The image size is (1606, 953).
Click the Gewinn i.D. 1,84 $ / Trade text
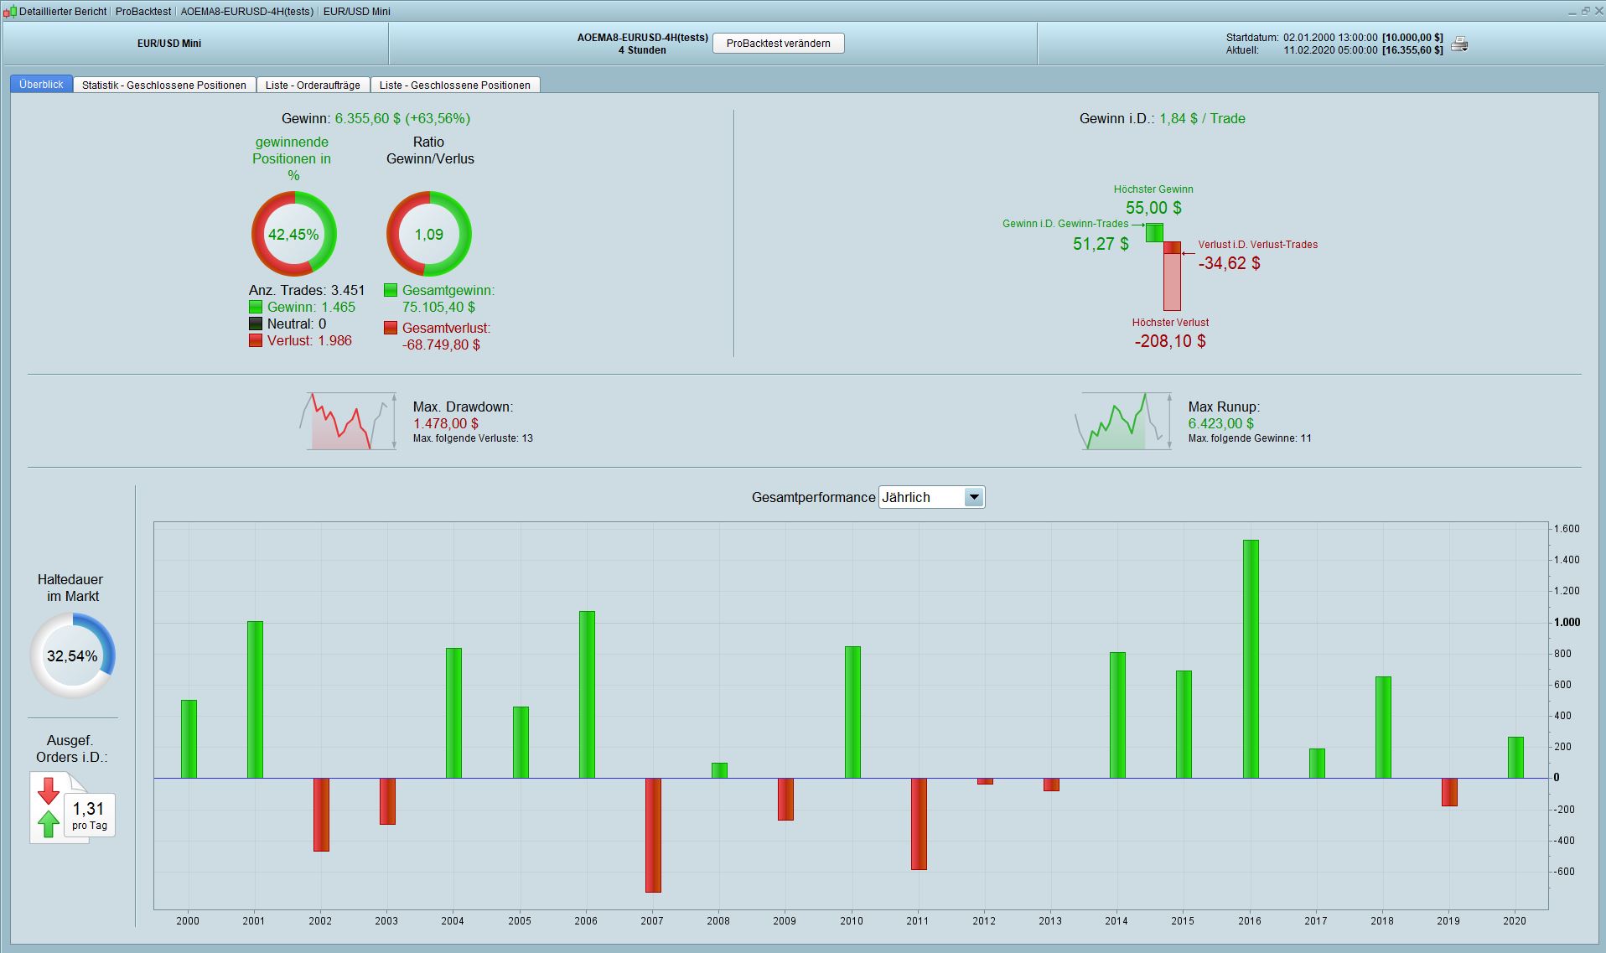point(1162,118)
